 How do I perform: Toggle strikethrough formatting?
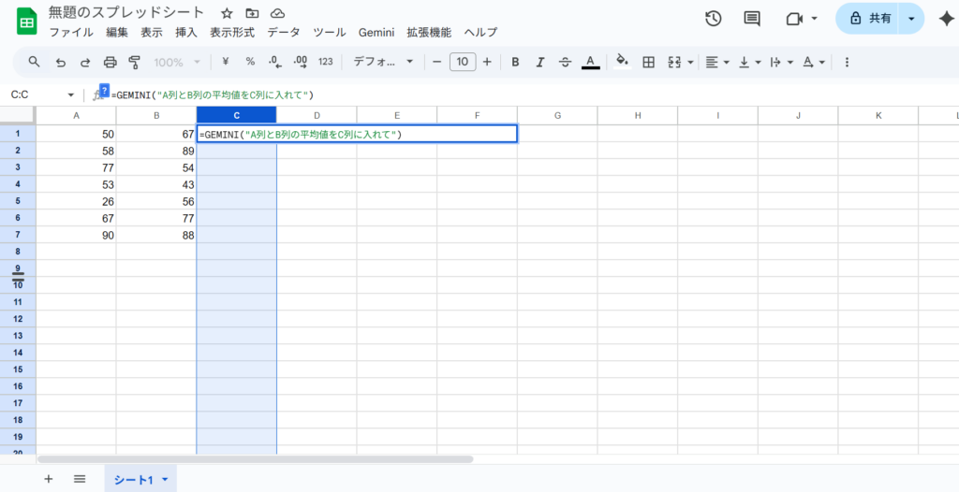565,62
